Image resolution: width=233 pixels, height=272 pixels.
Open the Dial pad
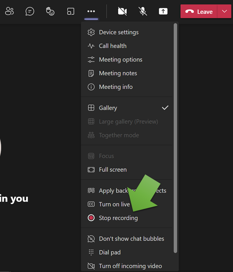[127, 253]
